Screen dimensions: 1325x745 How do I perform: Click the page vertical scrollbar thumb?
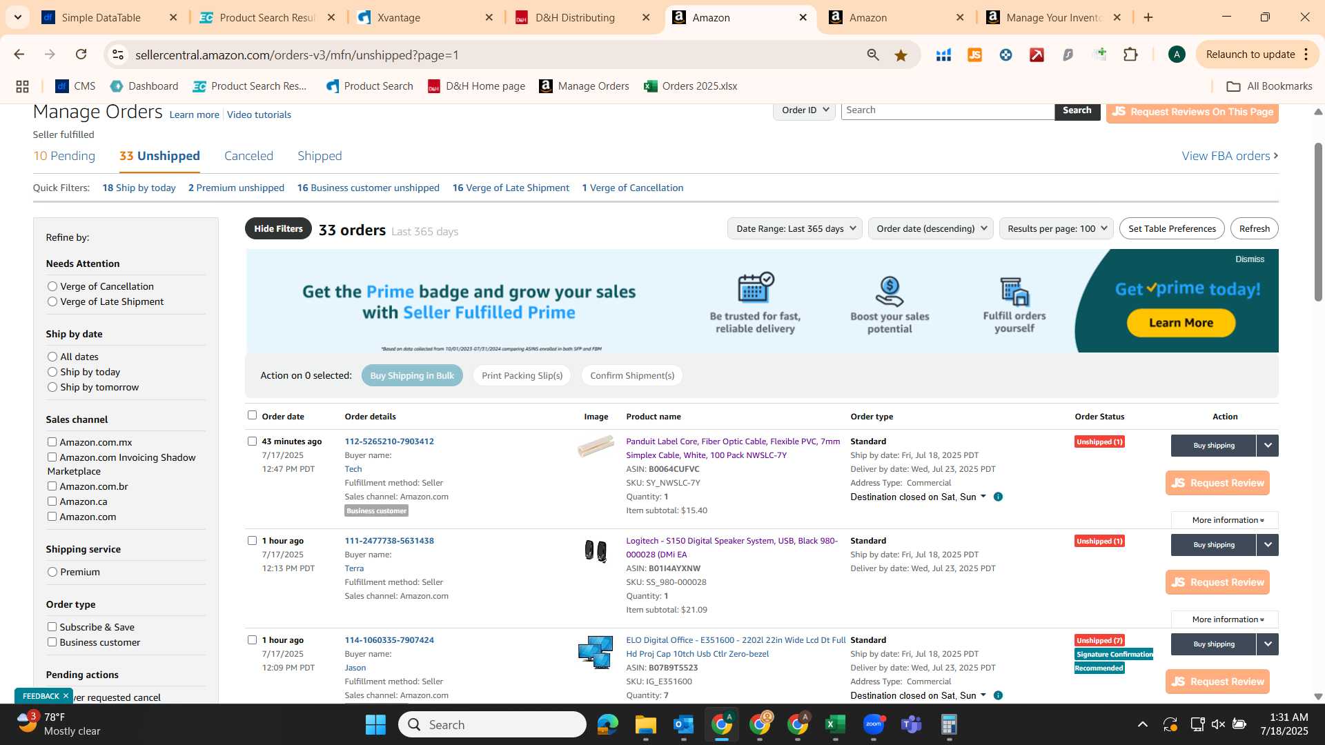pyautogui.click(x=1318, y=221)
